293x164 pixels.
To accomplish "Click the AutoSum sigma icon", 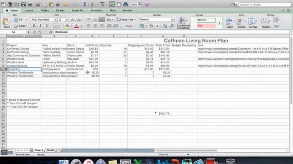I will click(x=85, y=4).
